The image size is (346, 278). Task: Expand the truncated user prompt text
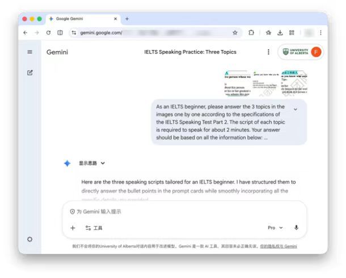(x=295, y=109)
